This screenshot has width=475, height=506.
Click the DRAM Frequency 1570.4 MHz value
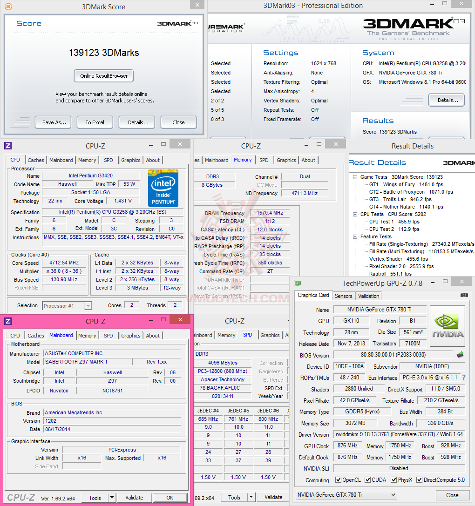tap(270, 213)
